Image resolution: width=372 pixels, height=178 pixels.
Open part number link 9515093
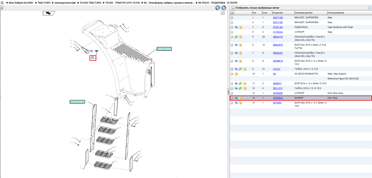277,103
